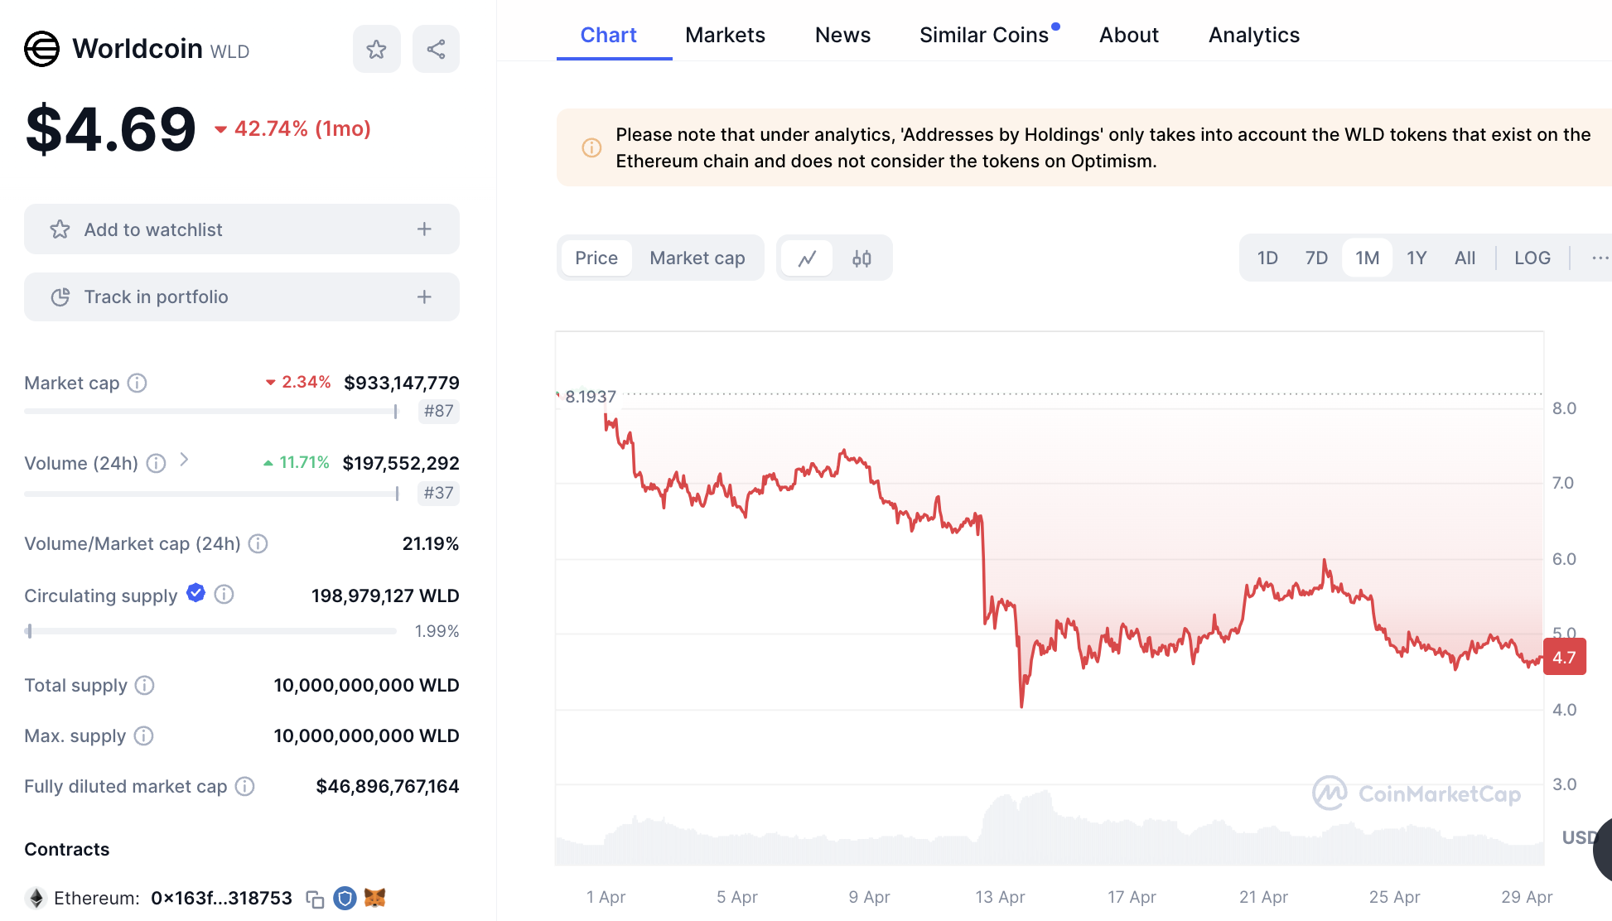The image size is (1612, 921).
Task: Select the 1Y time range button
Action: [x=1416, y=258]
